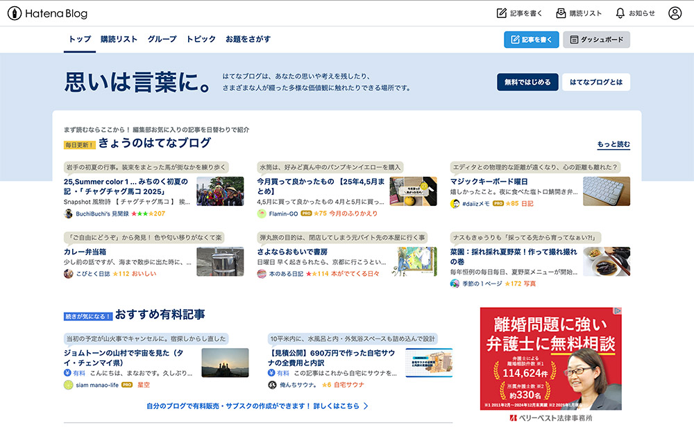Click the 本のある日記 blog avatar icon

[262, 274]
